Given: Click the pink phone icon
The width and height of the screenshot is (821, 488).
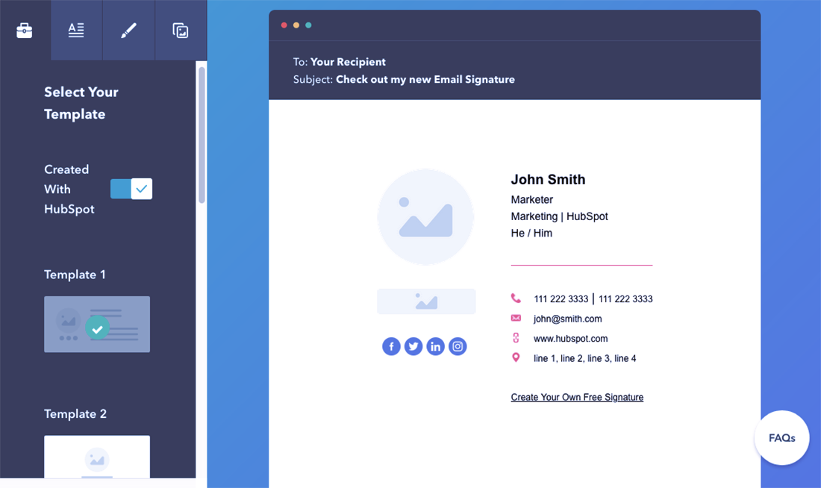Looking at the screenshot, I should (516, 298).
